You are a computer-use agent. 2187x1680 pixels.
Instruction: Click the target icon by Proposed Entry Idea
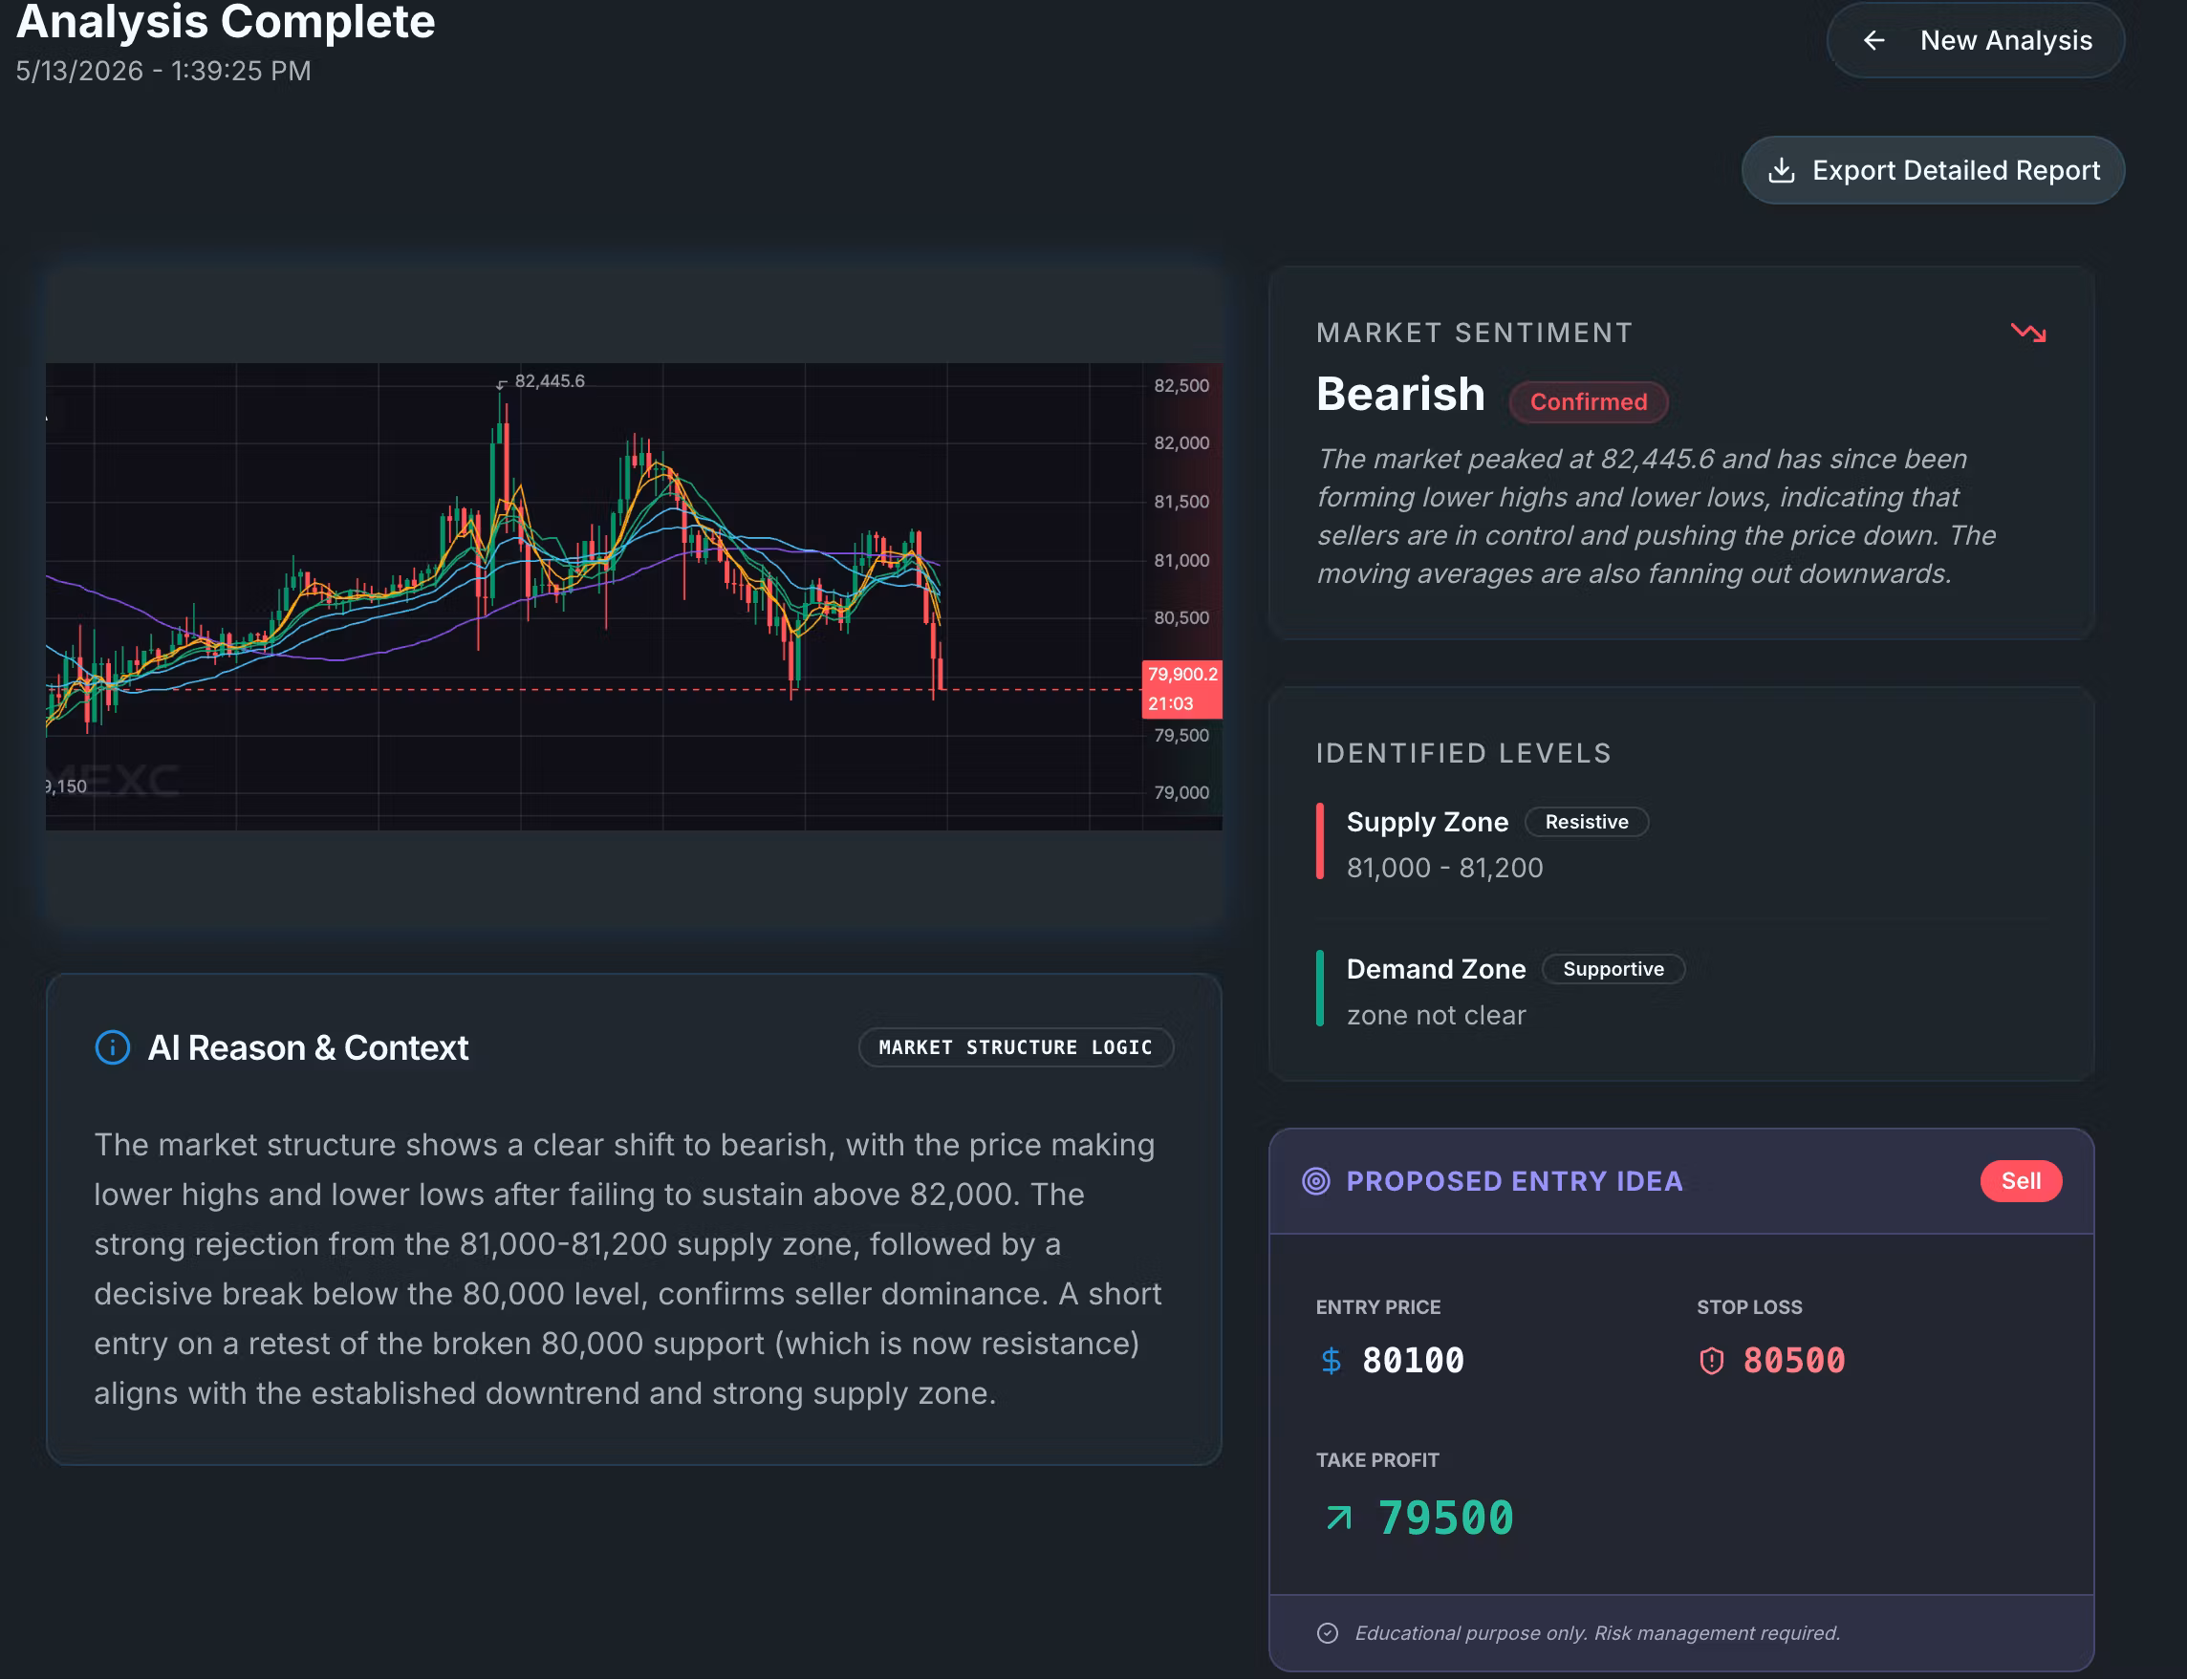coord(1315,1181)
